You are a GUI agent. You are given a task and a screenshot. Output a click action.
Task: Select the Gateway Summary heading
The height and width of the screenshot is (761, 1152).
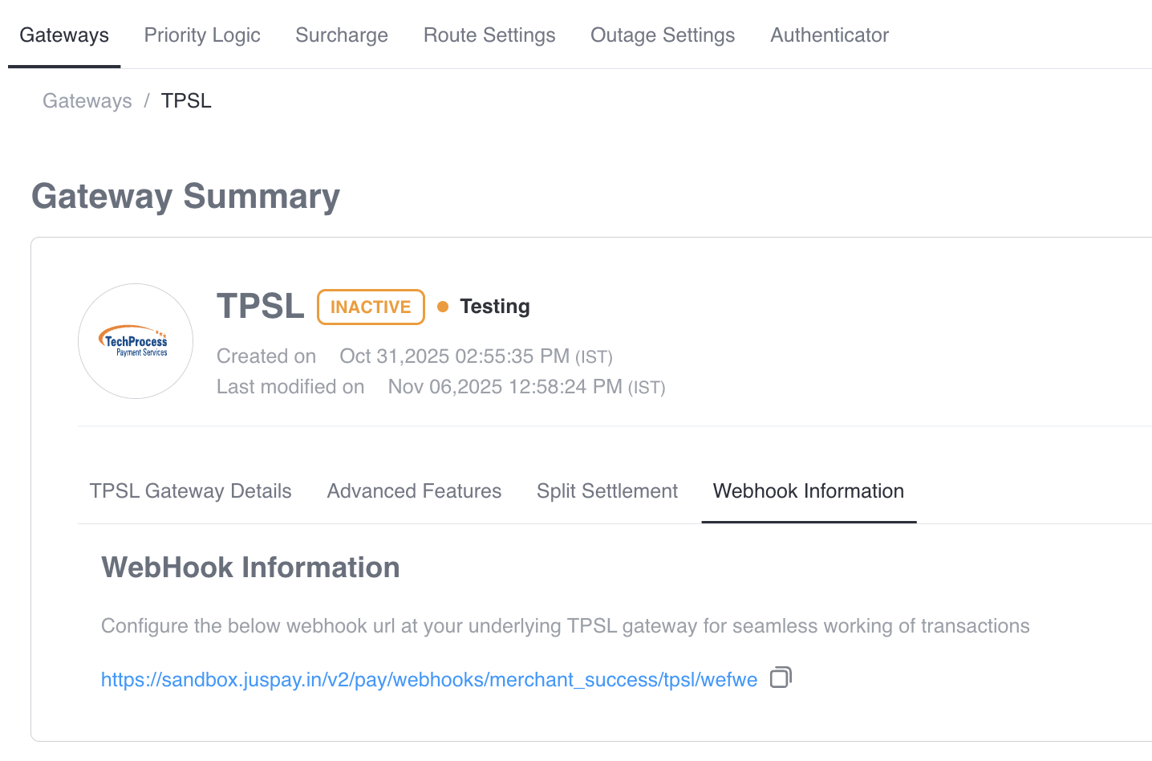coord(185,197)
